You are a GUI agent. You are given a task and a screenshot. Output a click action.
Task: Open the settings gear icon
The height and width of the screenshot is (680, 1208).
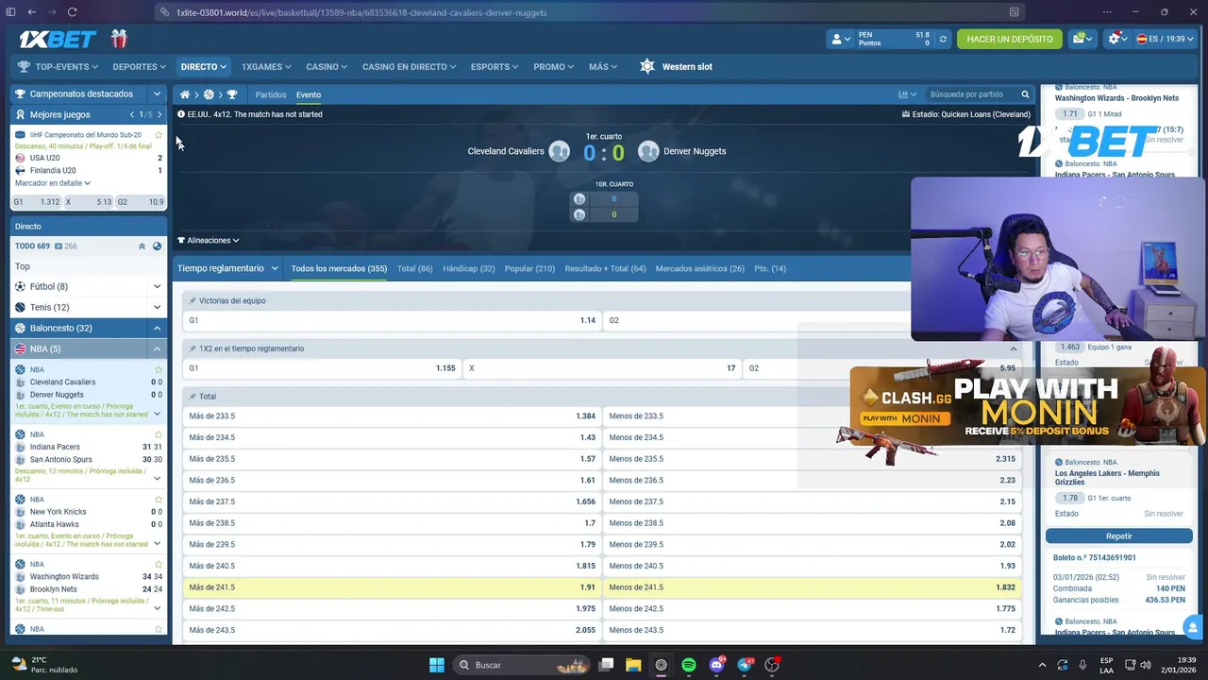(x=1117, y=39)
